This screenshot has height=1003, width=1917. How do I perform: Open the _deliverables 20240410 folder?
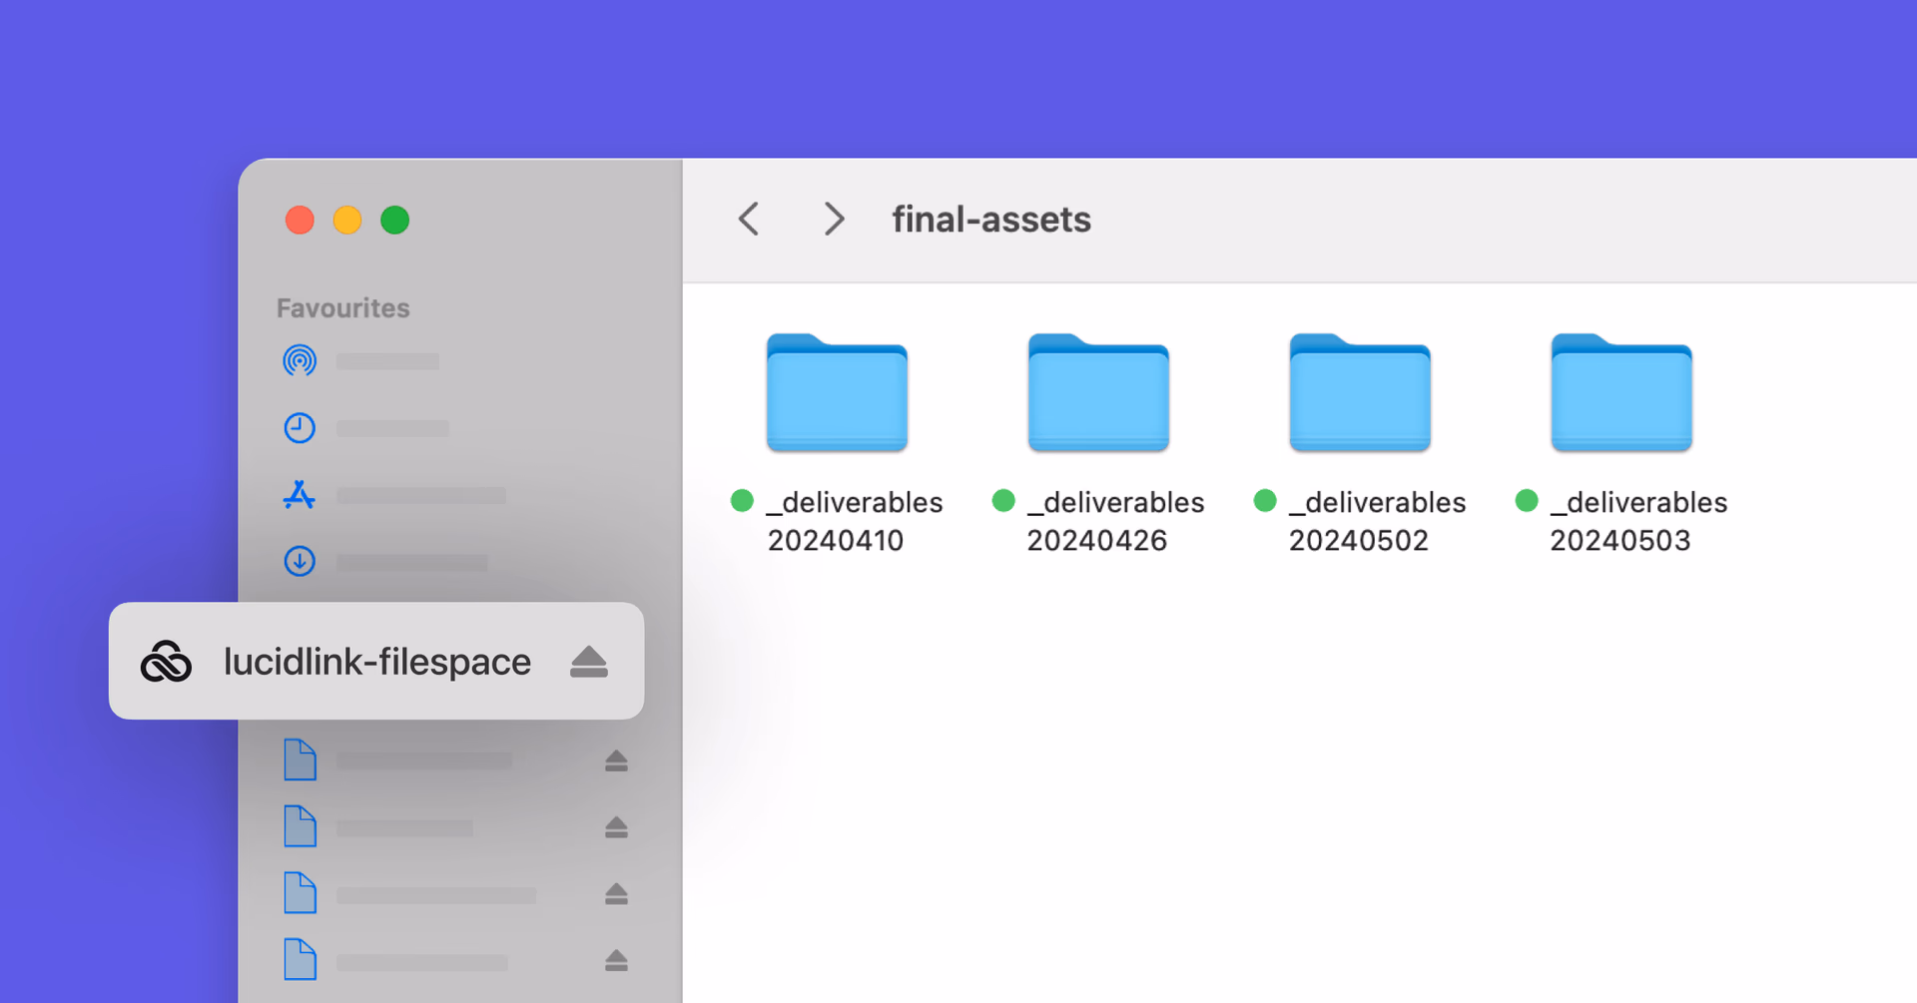coord(837,392)
